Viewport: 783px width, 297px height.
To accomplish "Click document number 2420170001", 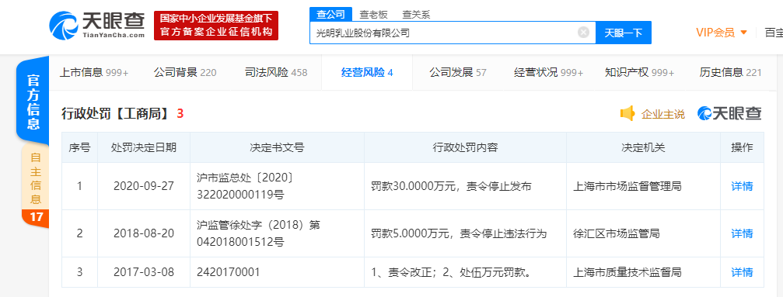I will click(x=228, y=272).
